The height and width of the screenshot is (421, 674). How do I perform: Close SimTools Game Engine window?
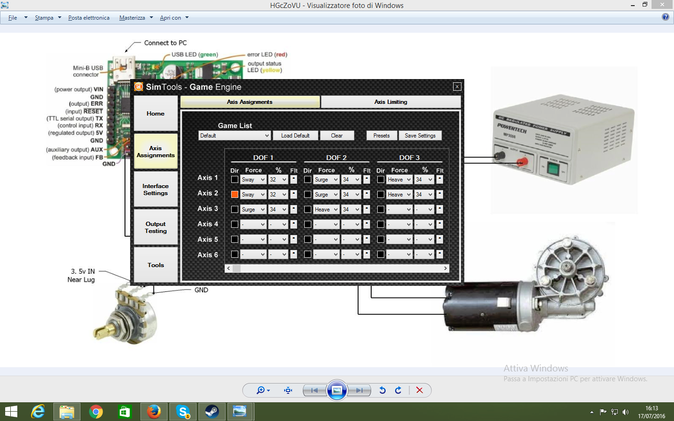click(x=457, y=87)
